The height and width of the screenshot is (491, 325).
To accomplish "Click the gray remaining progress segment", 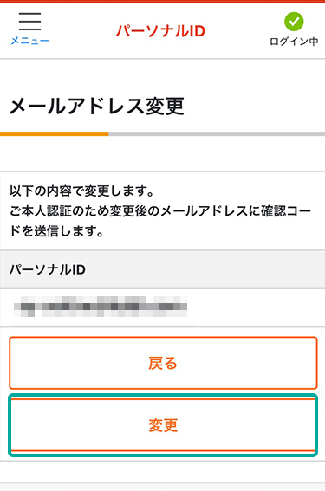I will 217,134.
